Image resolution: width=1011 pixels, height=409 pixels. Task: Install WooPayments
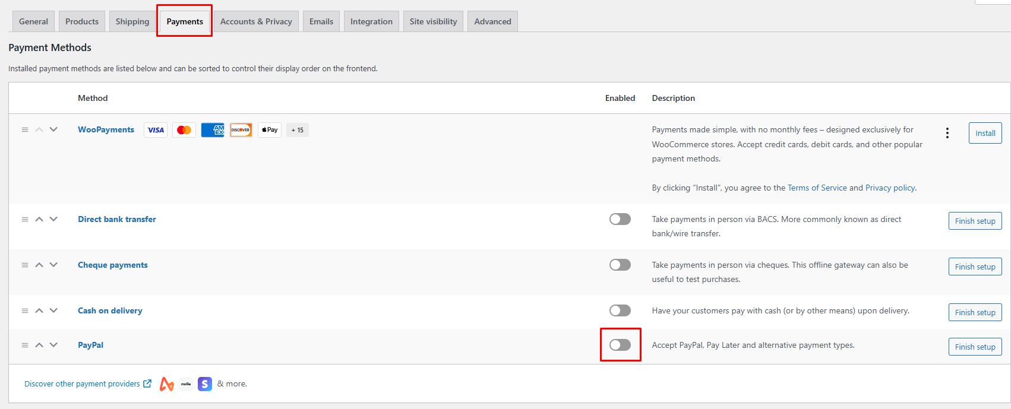pyautogui.click(x=985, y=133)
